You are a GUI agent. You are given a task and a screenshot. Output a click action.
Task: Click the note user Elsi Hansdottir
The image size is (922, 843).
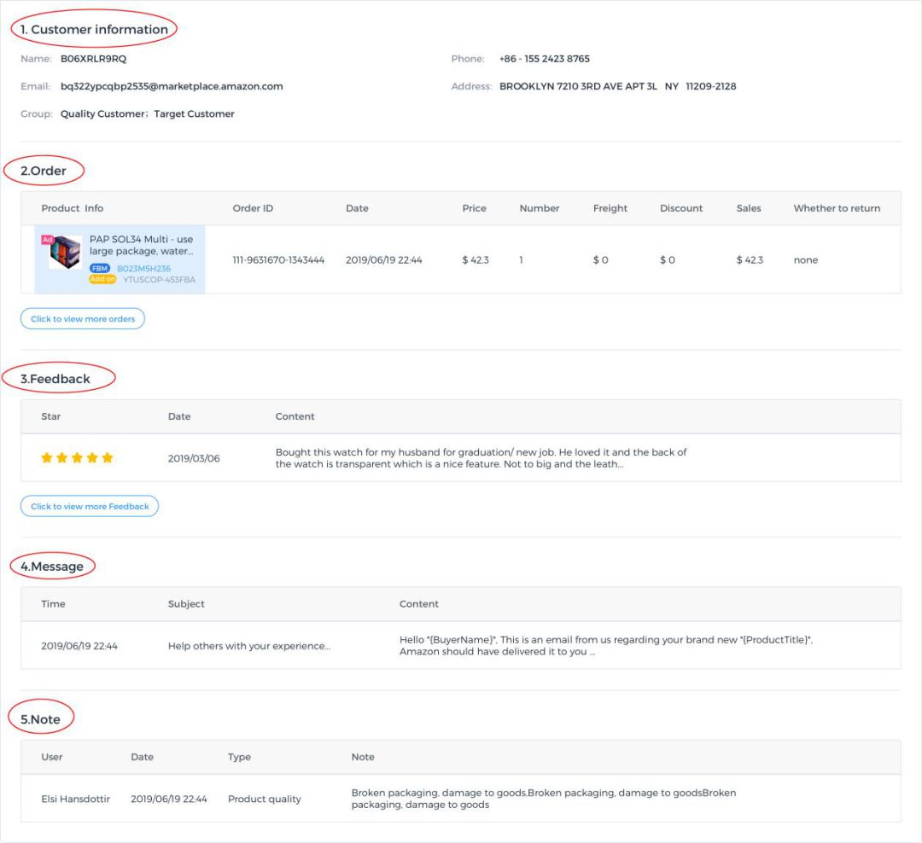[x=76, y=799]
